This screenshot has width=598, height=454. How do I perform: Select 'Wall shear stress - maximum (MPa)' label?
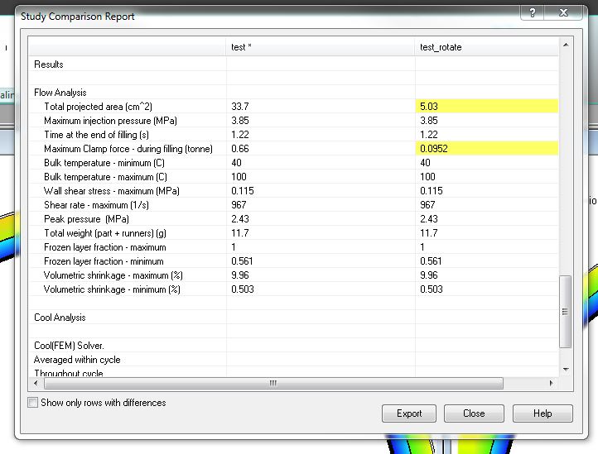[112, 191]
